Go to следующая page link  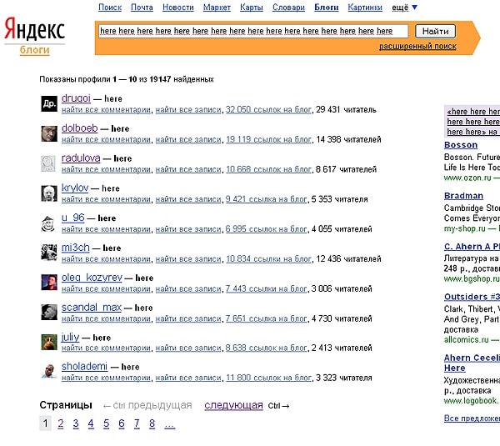pos(233,405)
